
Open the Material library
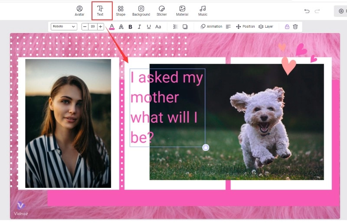(x=182, y=11)
